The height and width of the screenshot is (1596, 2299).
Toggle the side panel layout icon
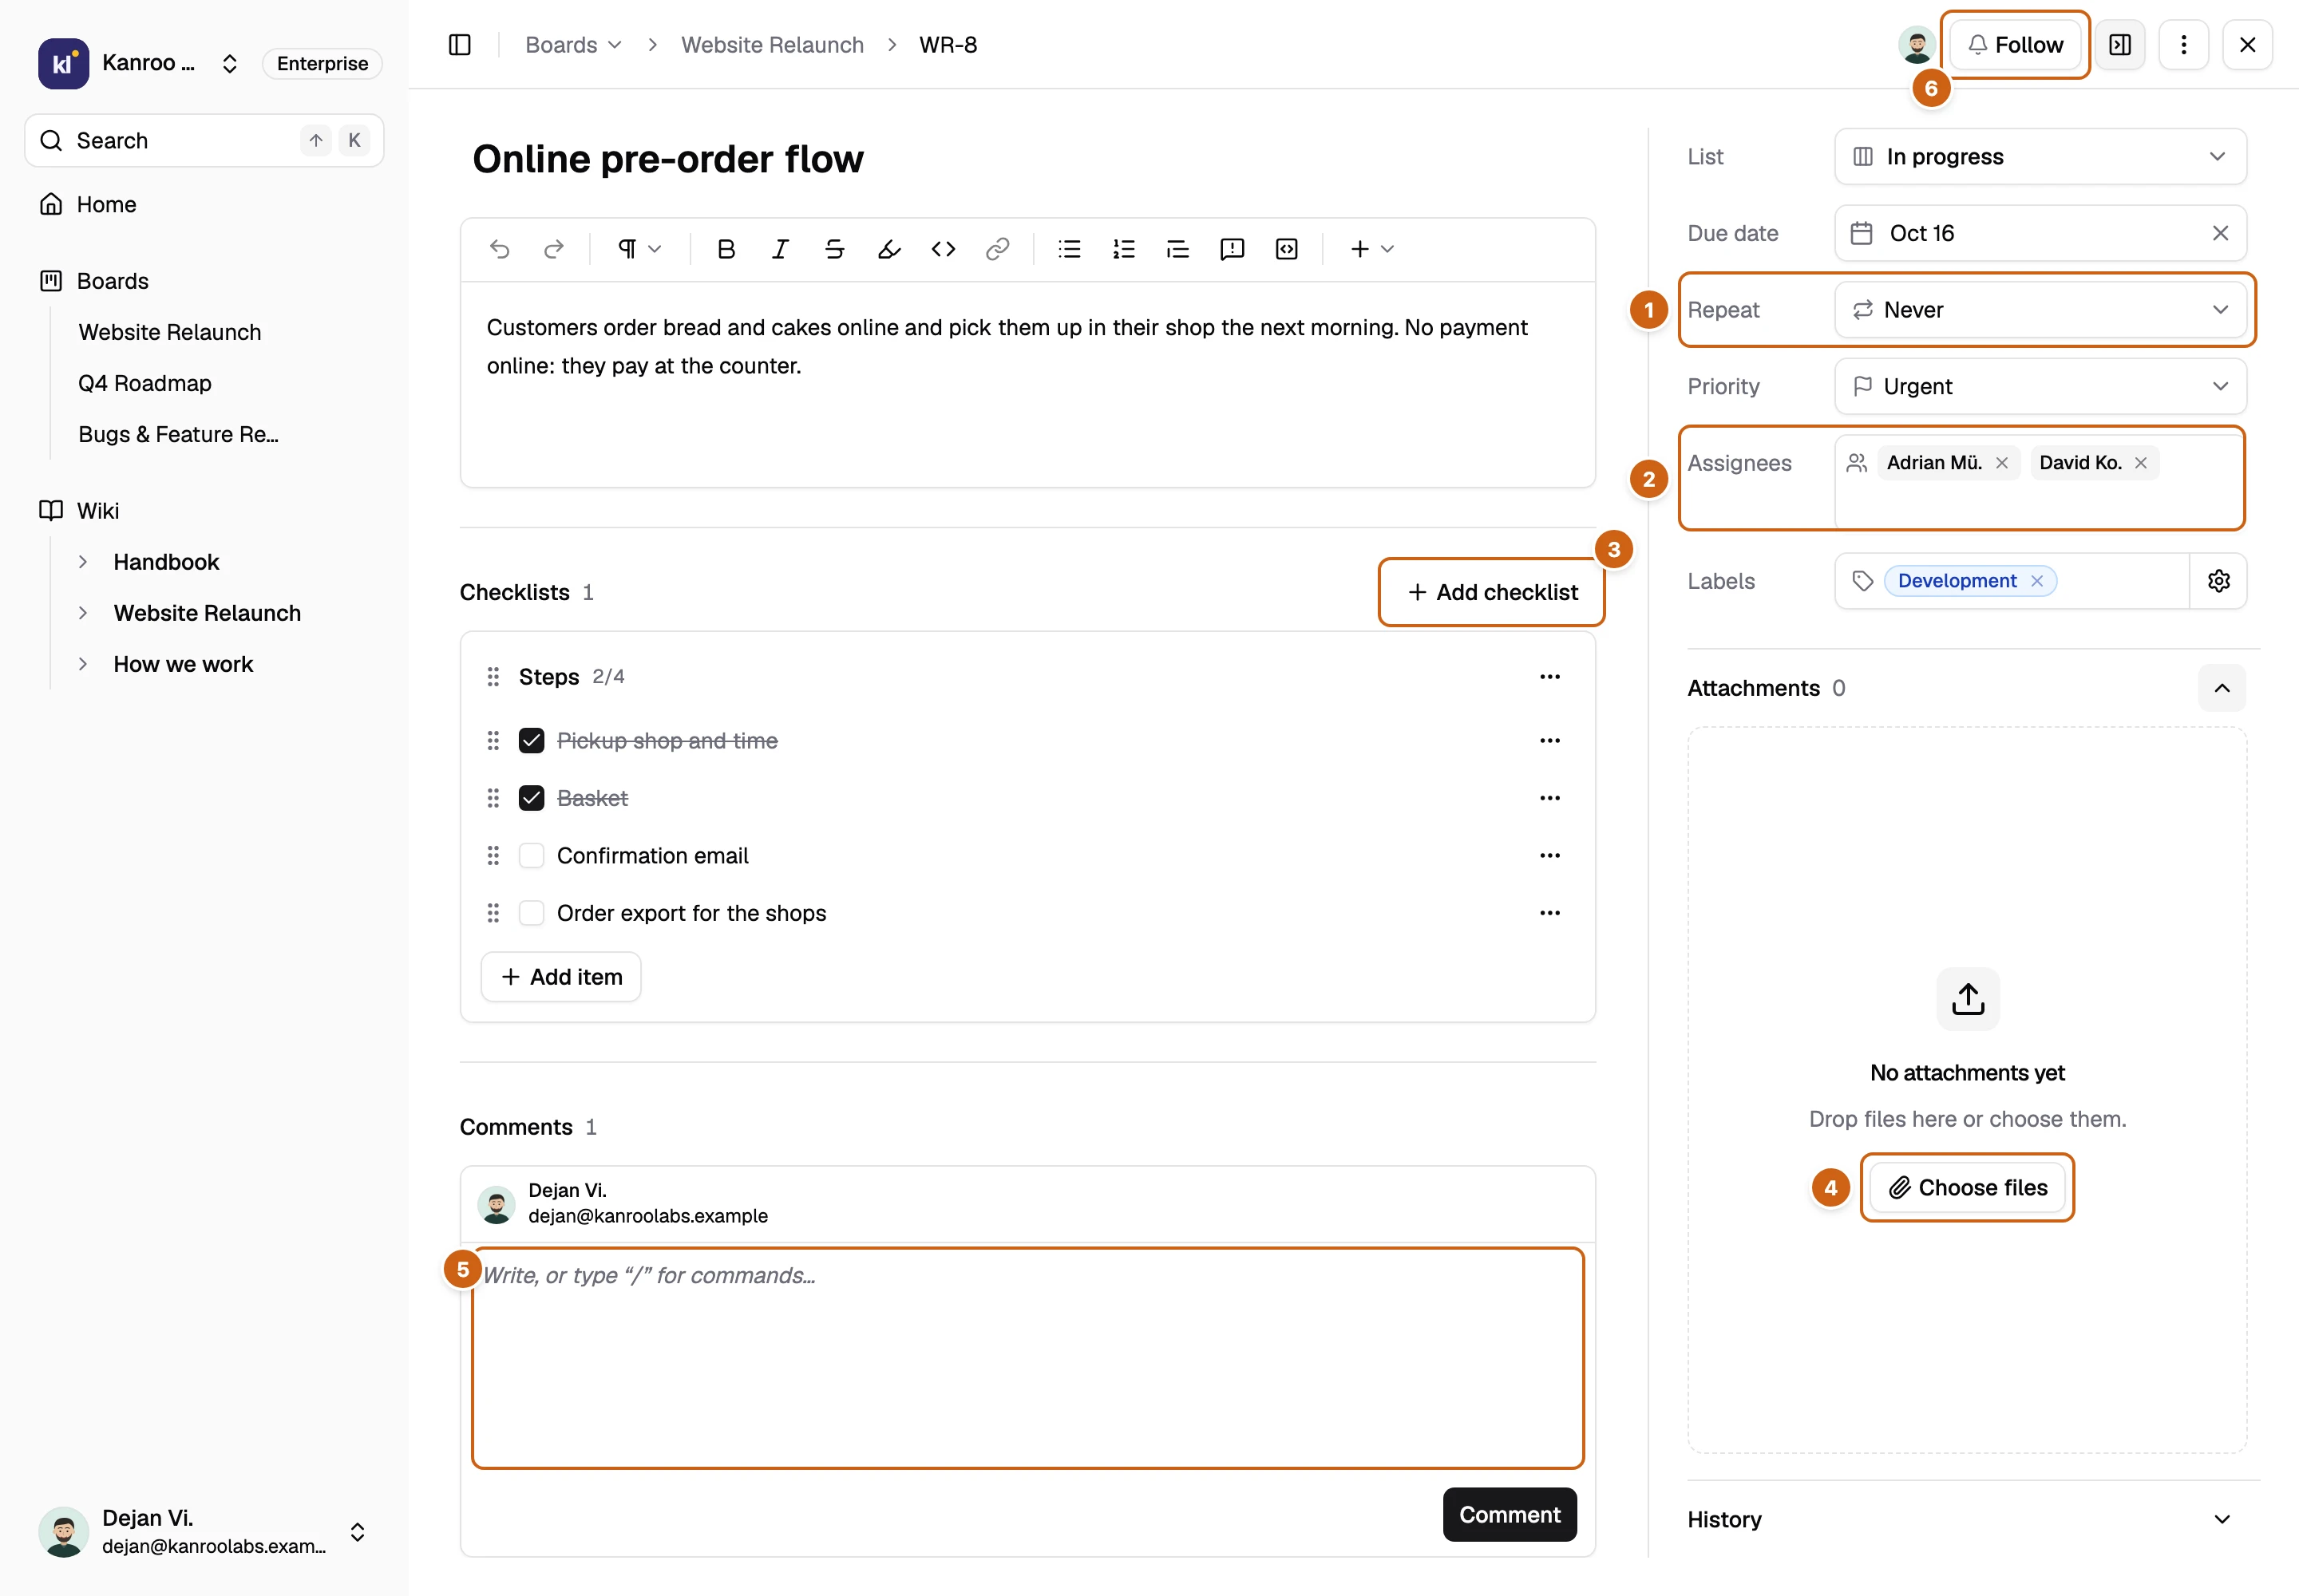(2120, 45)
